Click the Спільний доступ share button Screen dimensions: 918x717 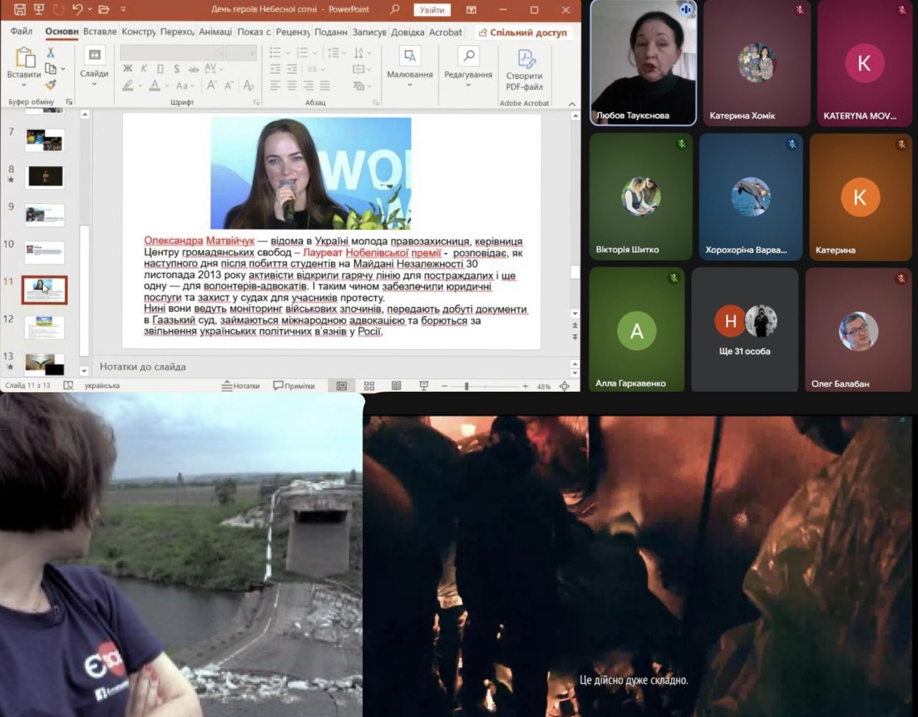coord(522,32)
